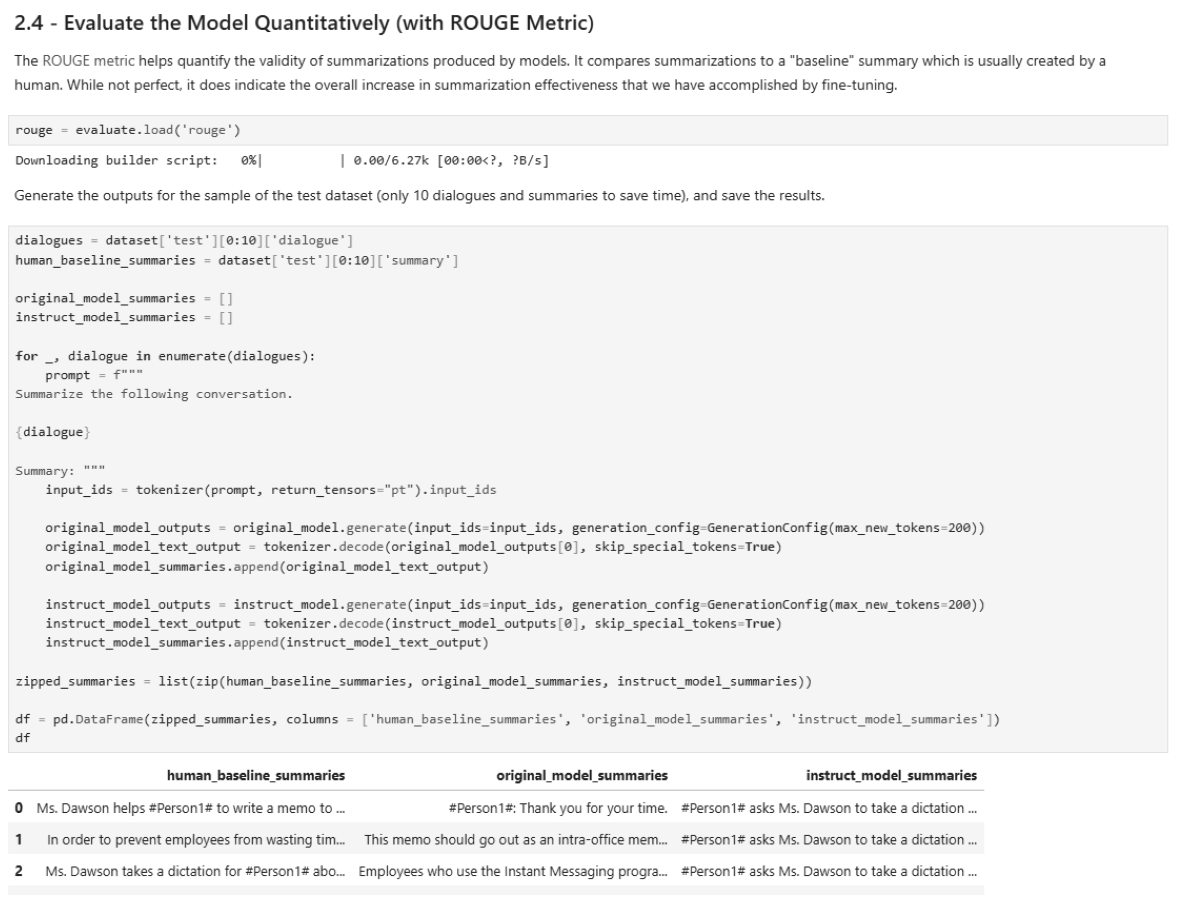Select row 0 of the summaries table
The height and width of the screenshot is (913, 1180).
[x=486, y=808]
